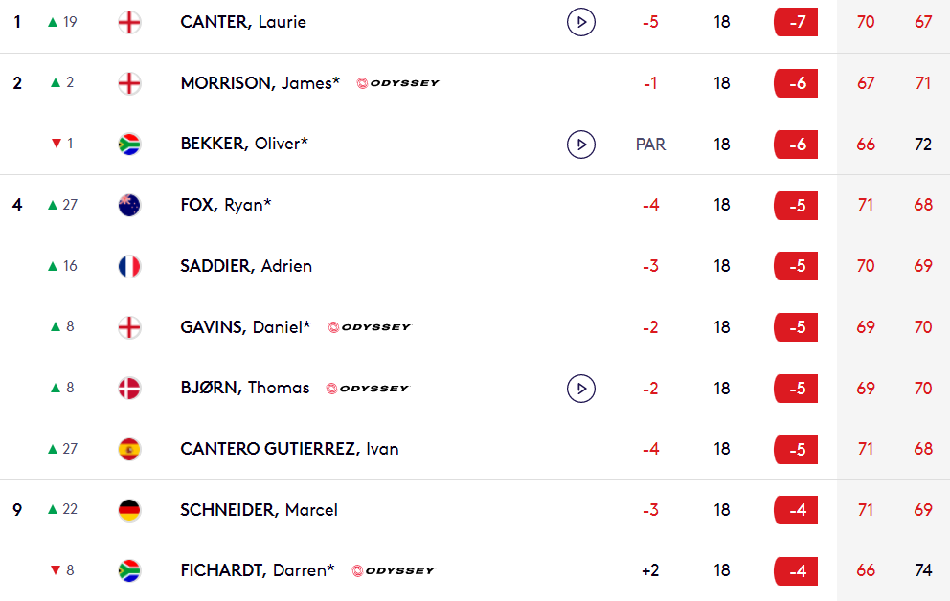Click South Africa flag beside Oliver Bekker
The width and height of the screenshot is (950, 601).
pos(129,145)
